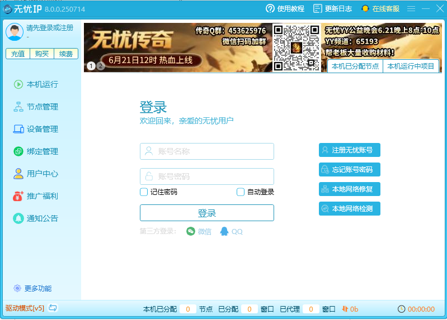Focus the 账号名称 username field

tap(207, 151)
